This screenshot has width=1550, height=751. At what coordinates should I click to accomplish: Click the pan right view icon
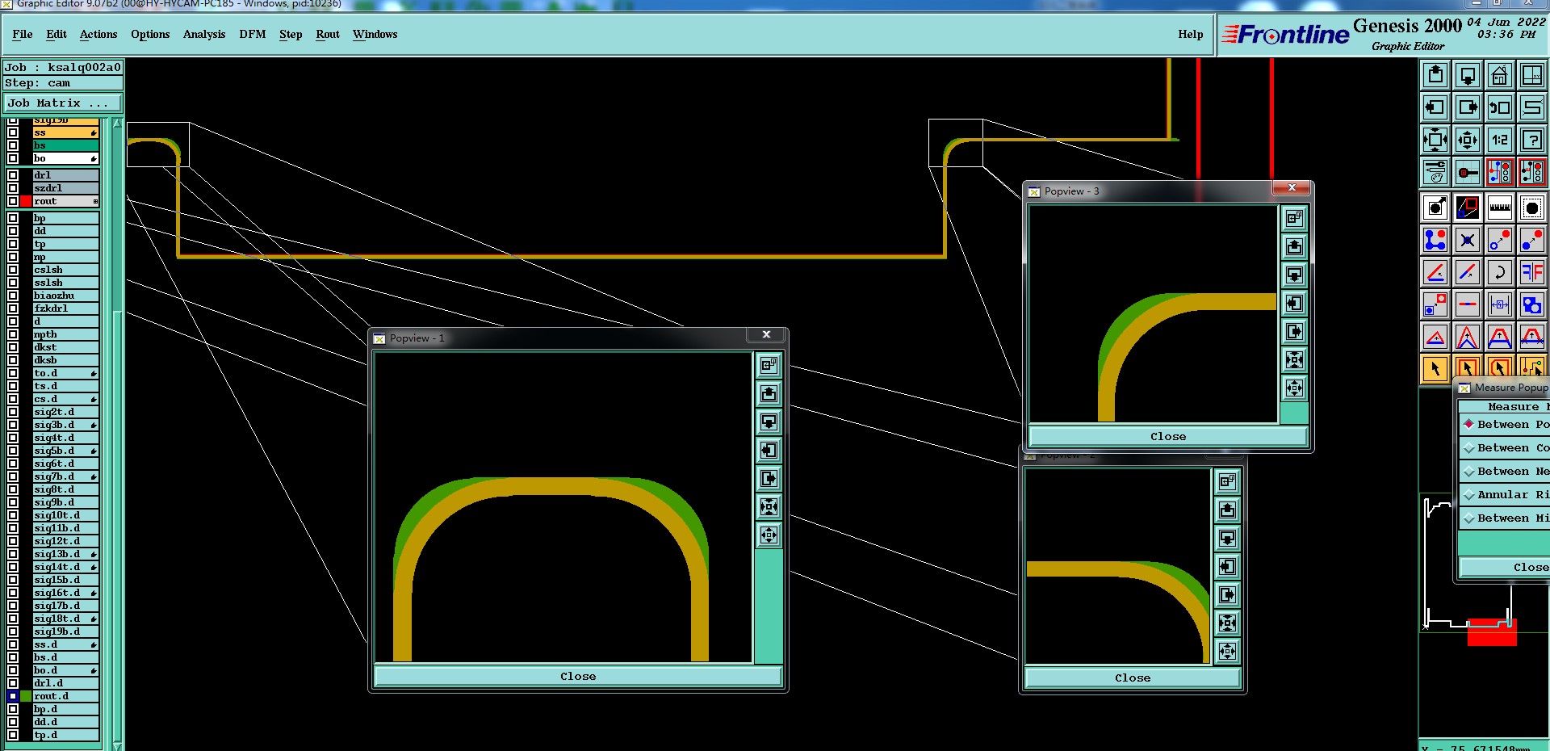coord(1468,107)
